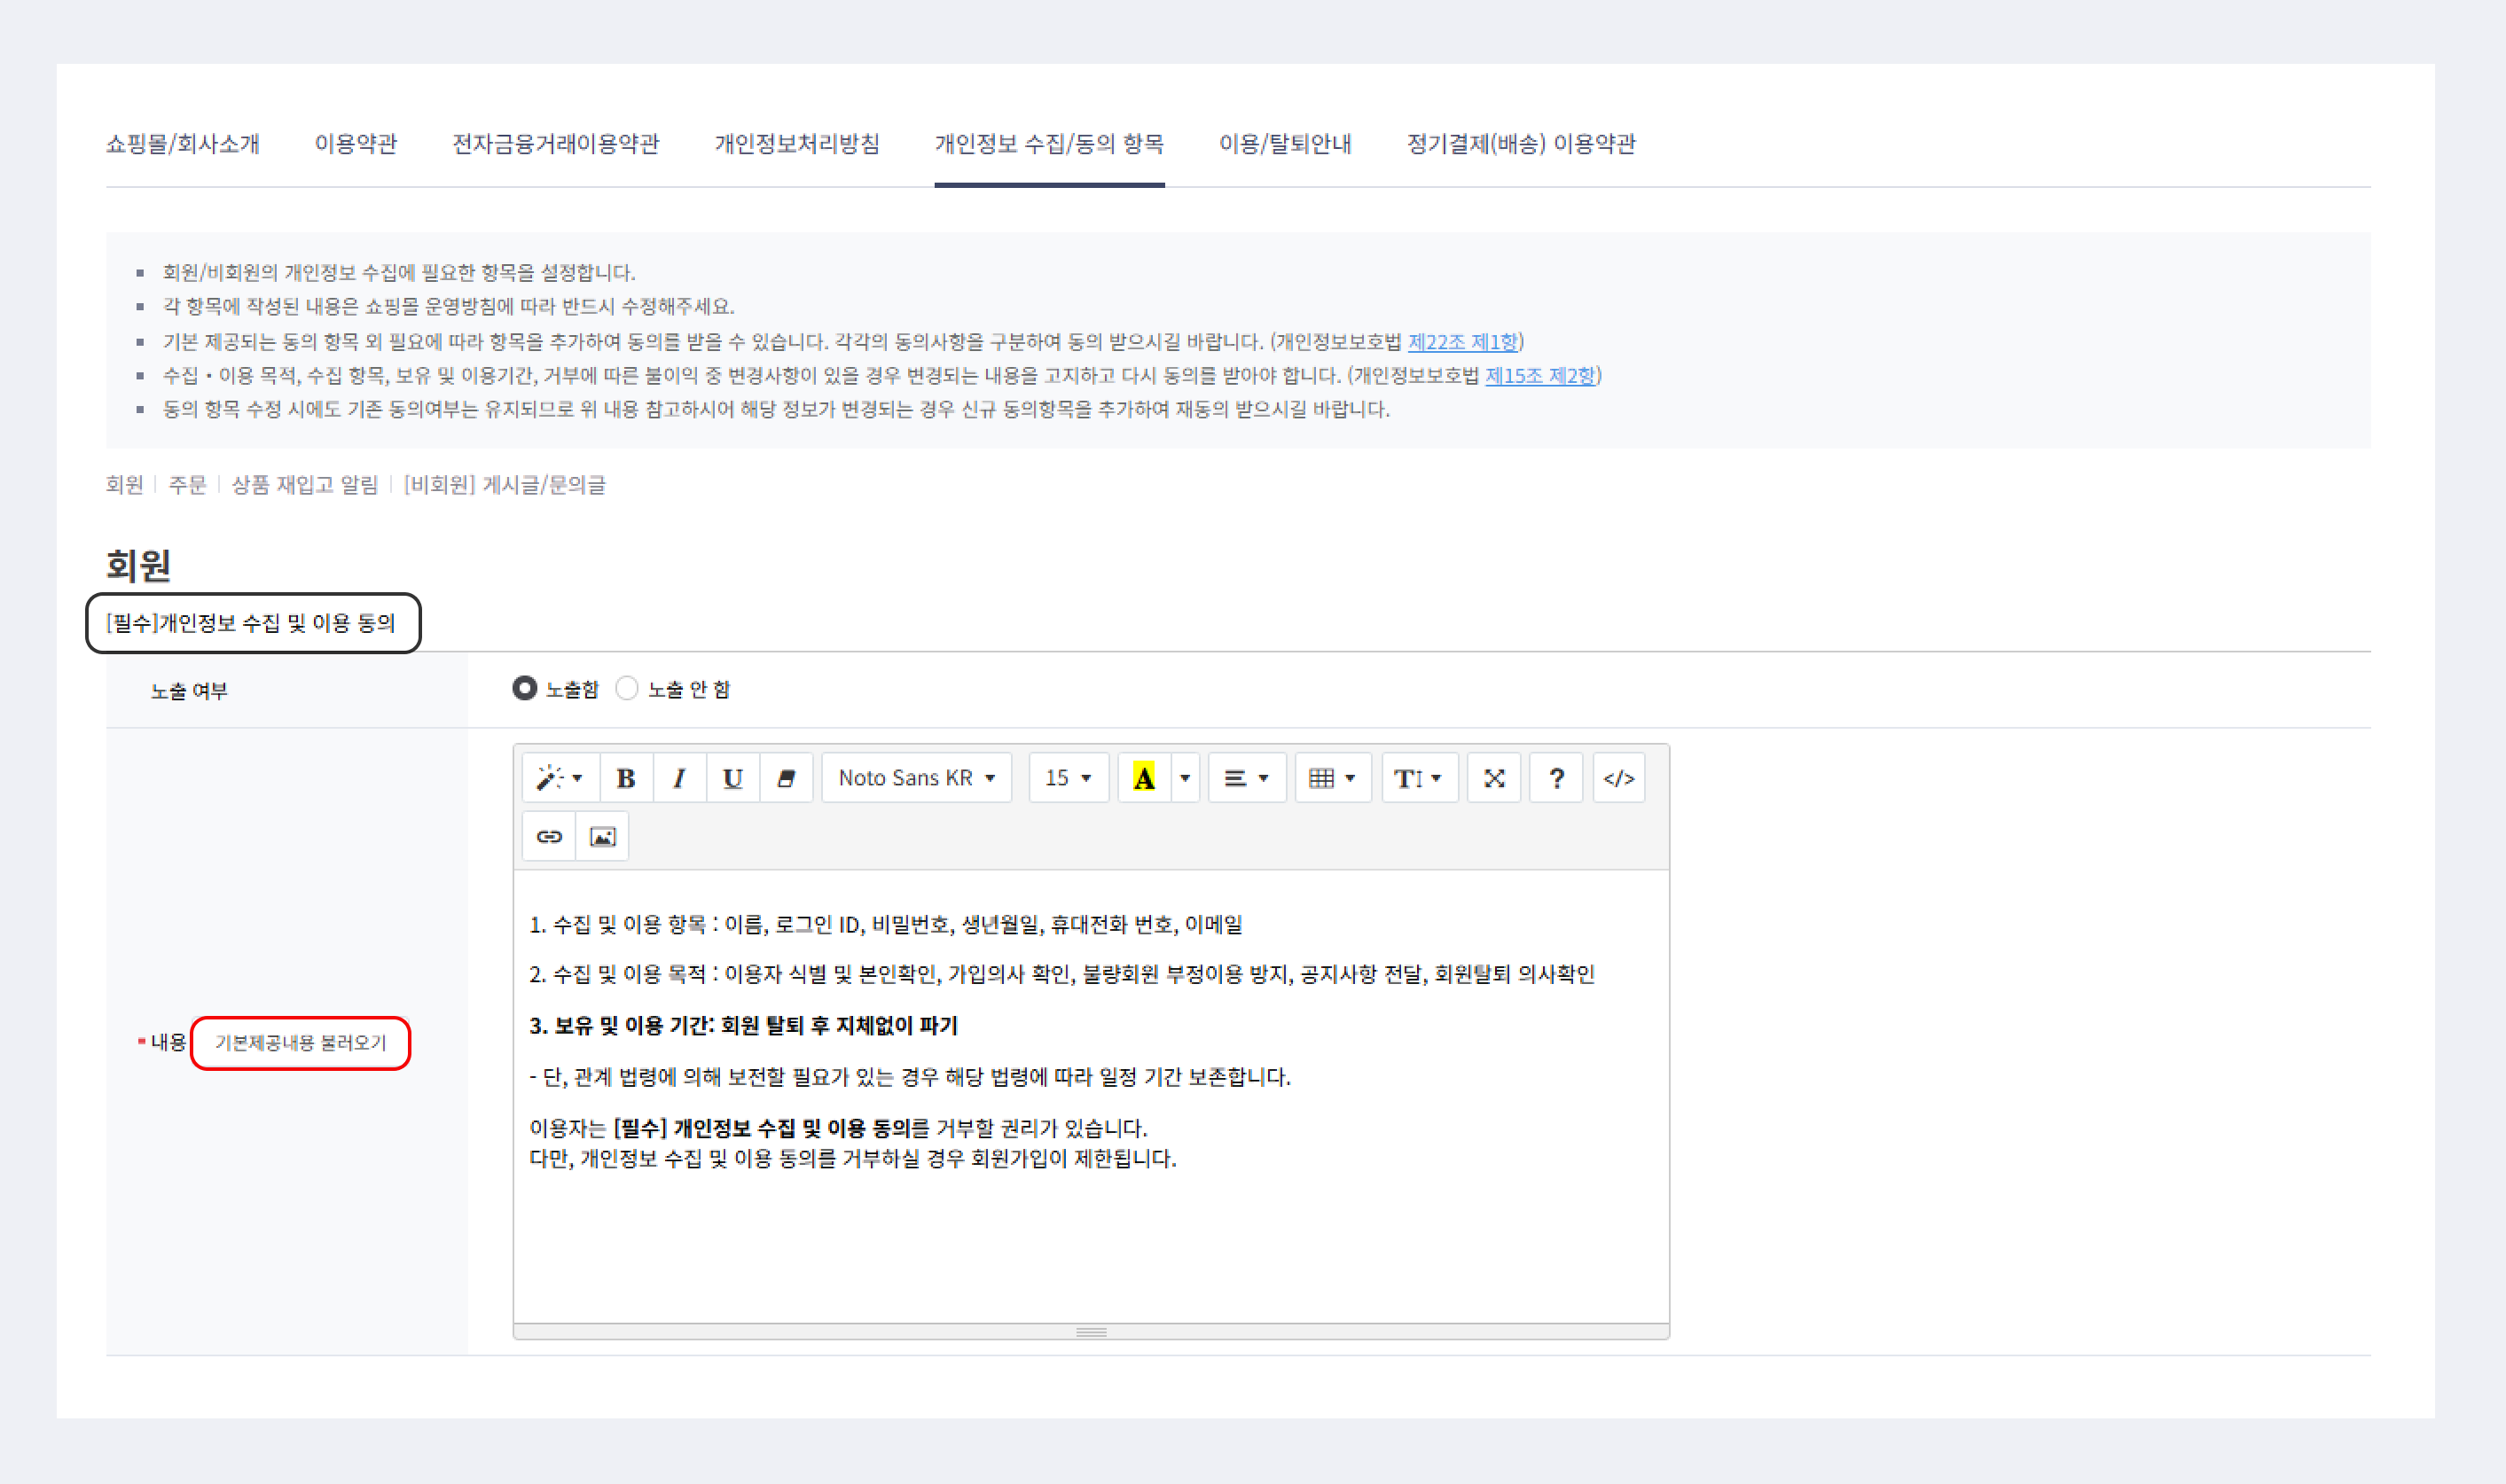Click the eraser remove-format icon
The width and height of the screenshot is (2506, 1484).
tap(786, 778)
